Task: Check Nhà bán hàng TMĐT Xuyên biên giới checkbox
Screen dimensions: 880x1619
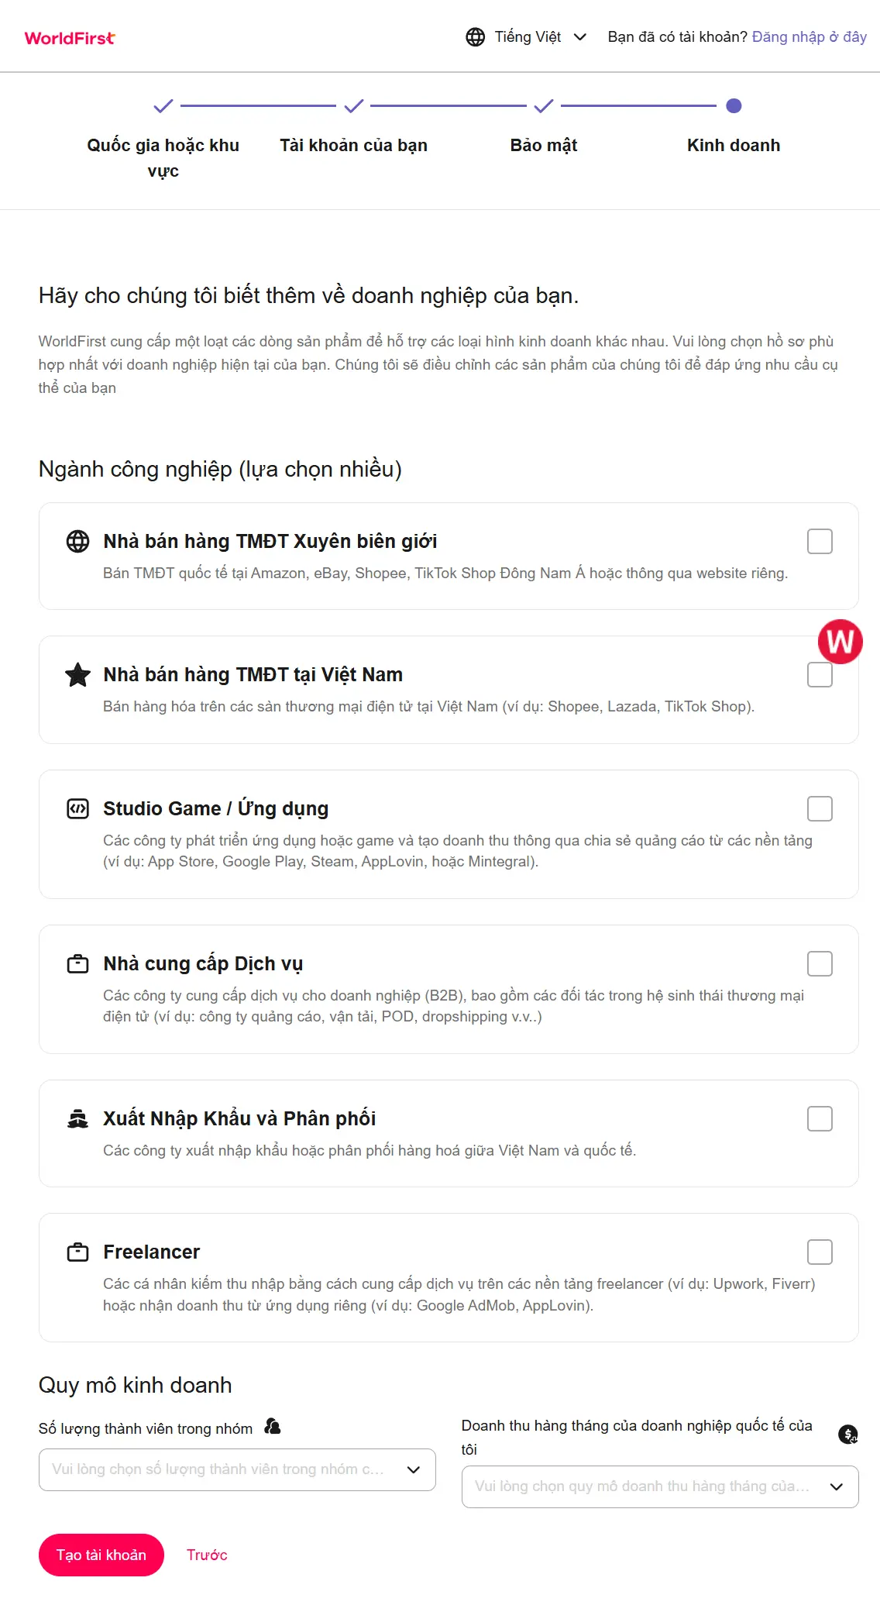Action: click(820, 541)
